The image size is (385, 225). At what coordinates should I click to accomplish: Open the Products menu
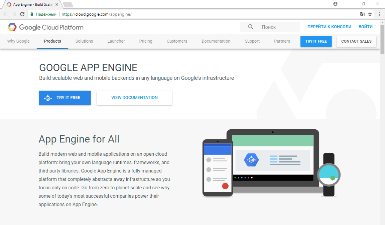pyautogui.click(x=52, y=41)
